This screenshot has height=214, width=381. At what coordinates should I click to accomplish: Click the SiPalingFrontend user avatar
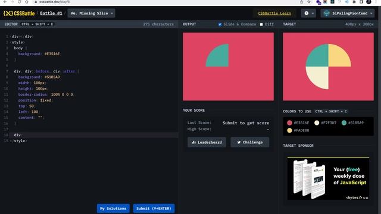coord(327,13)
